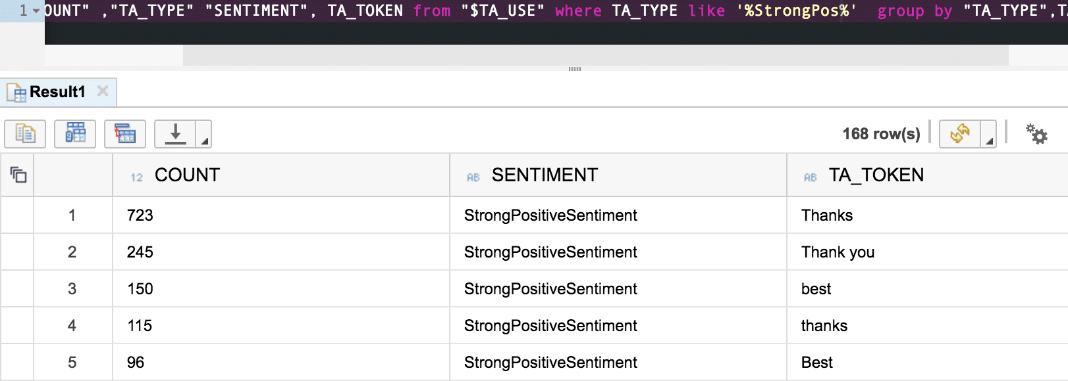Click the copy results icon in the toolbar
Screen dimensions: 1068x381
pos(25,134)
